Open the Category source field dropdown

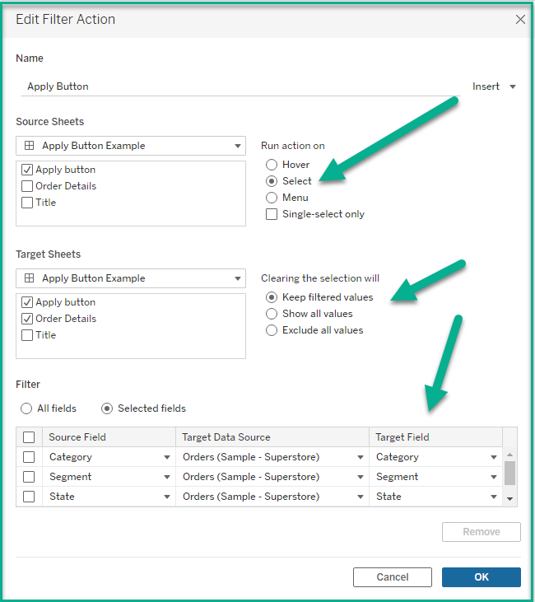pos(166,457)
